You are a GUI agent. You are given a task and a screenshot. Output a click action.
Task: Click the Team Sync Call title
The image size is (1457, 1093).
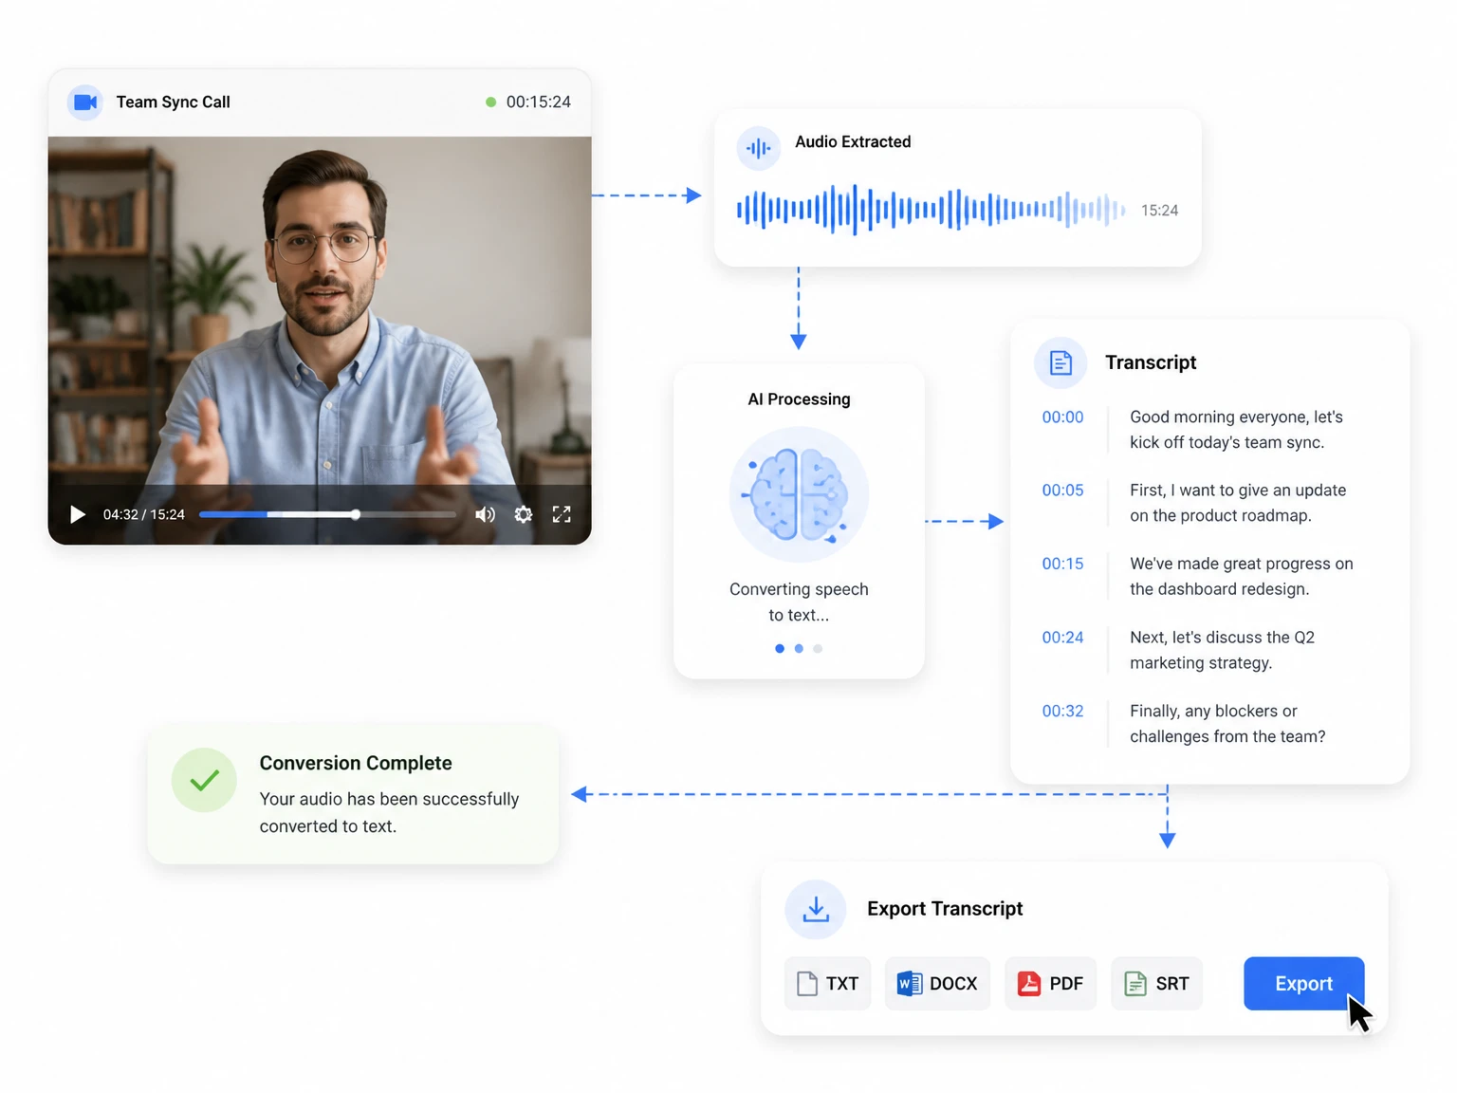pos(173,102)
